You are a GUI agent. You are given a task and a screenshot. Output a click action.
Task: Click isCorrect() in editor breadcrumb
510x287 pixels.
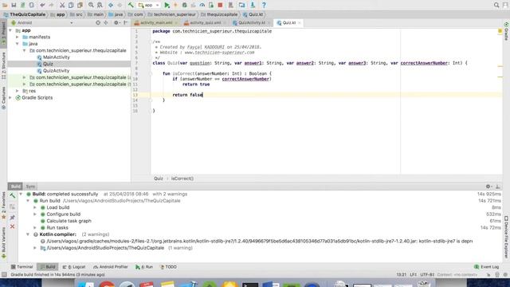(x=182, y=179)
